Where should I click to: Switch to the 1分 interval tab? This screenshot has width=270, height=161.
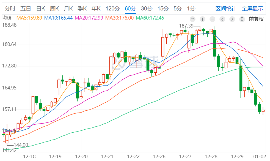191,9
